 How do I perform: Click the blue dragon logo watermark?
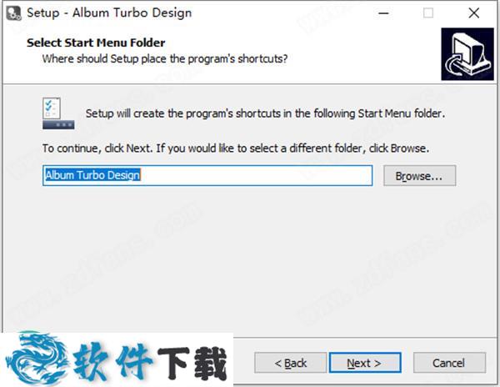37,359
